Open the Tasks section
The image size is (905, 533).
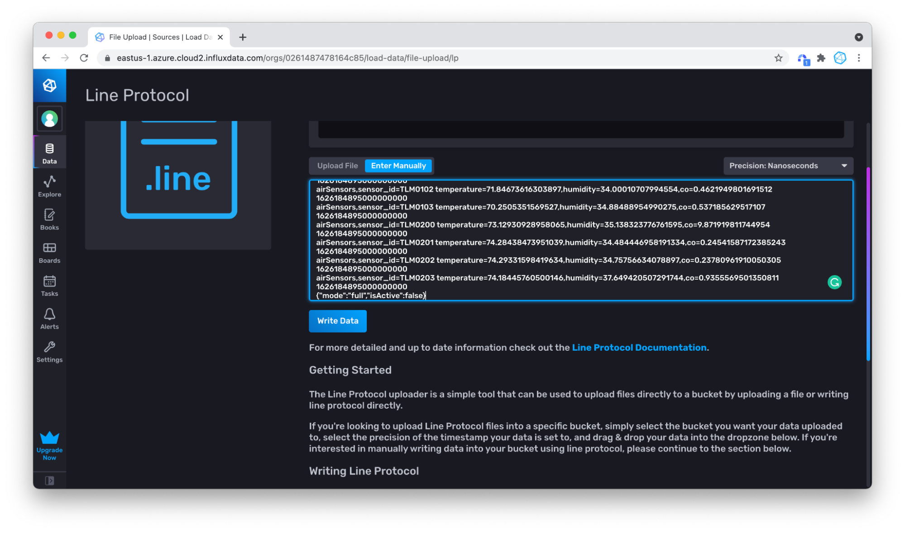point(49,286)
